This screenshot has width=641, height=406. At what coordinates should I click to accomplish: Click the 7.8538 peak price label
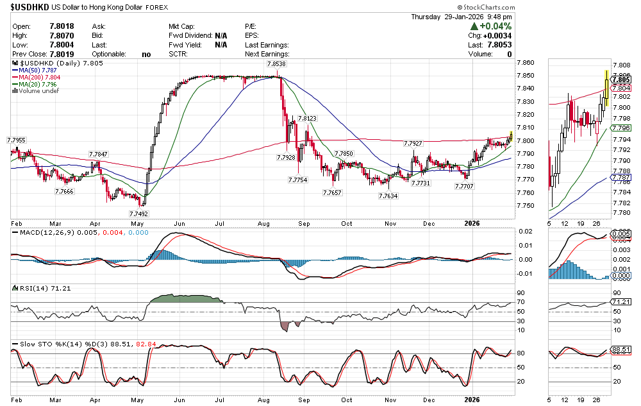pos(276,65)
